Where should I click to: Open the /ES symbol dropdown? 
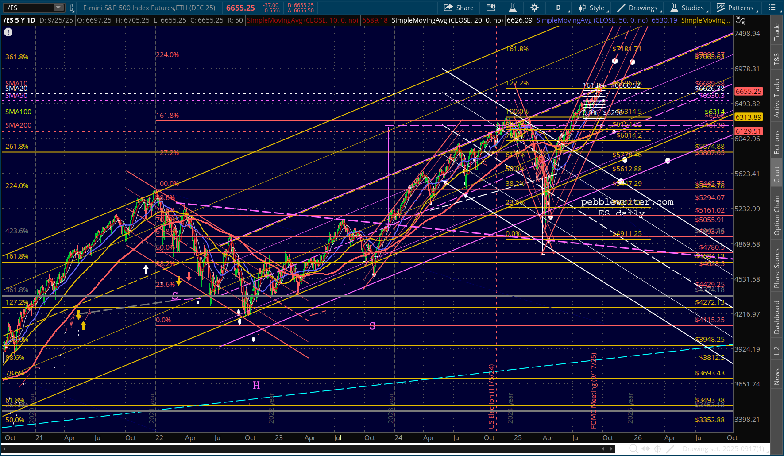(x=58, y=8)
